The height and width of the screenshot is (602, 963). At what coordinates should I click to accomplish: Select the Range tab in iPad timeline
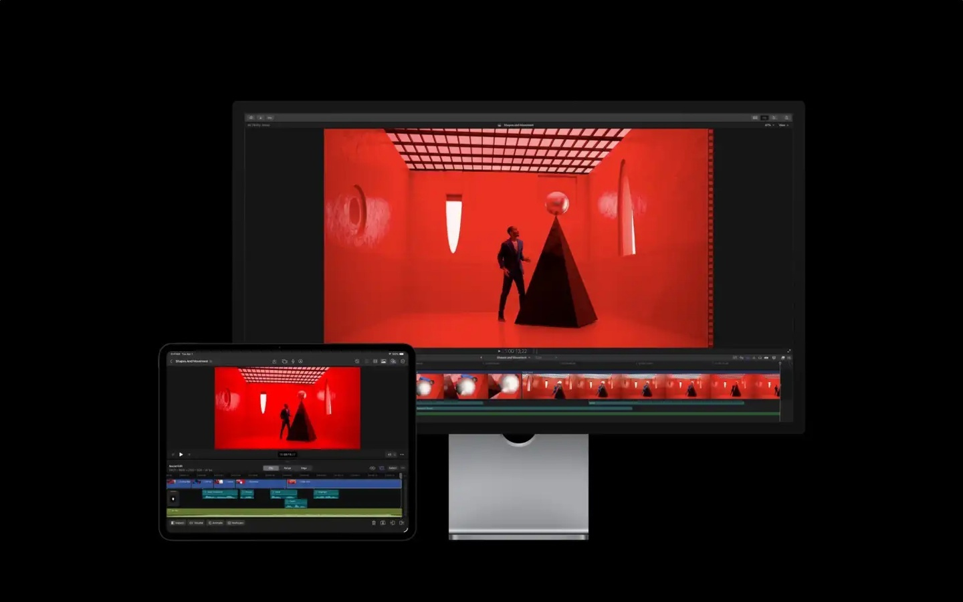pos(288,468)
